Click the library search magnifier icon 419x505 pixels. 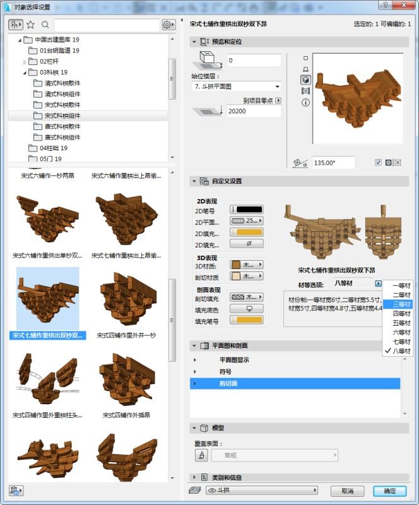45,25
